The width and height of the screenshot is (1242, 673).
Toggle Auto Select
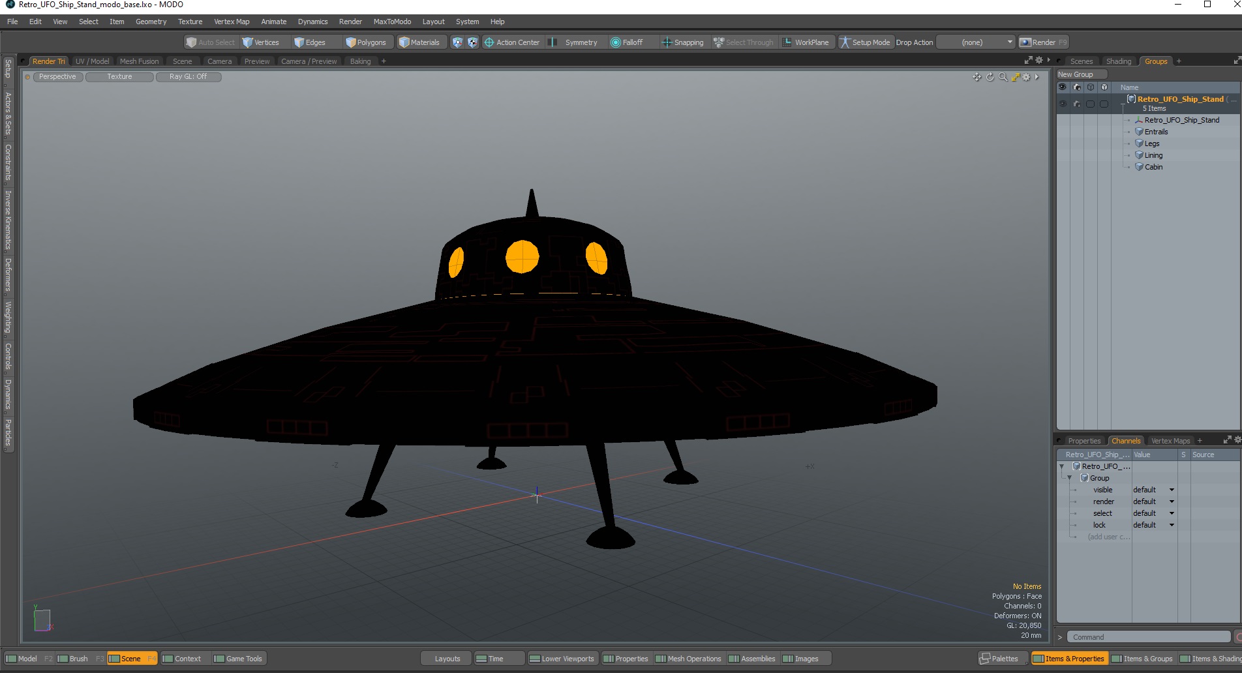tap(210, 42)
